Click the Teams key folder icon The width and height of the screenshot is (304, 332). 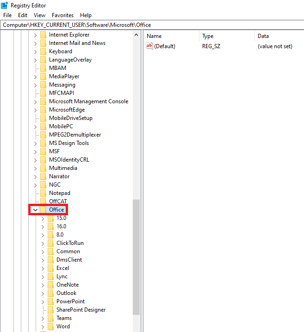point(50,318)
